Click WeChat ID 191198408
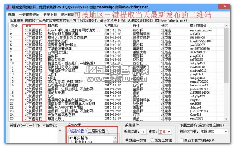Viewport: 234px width, 147px height. [x=197, y=38]
